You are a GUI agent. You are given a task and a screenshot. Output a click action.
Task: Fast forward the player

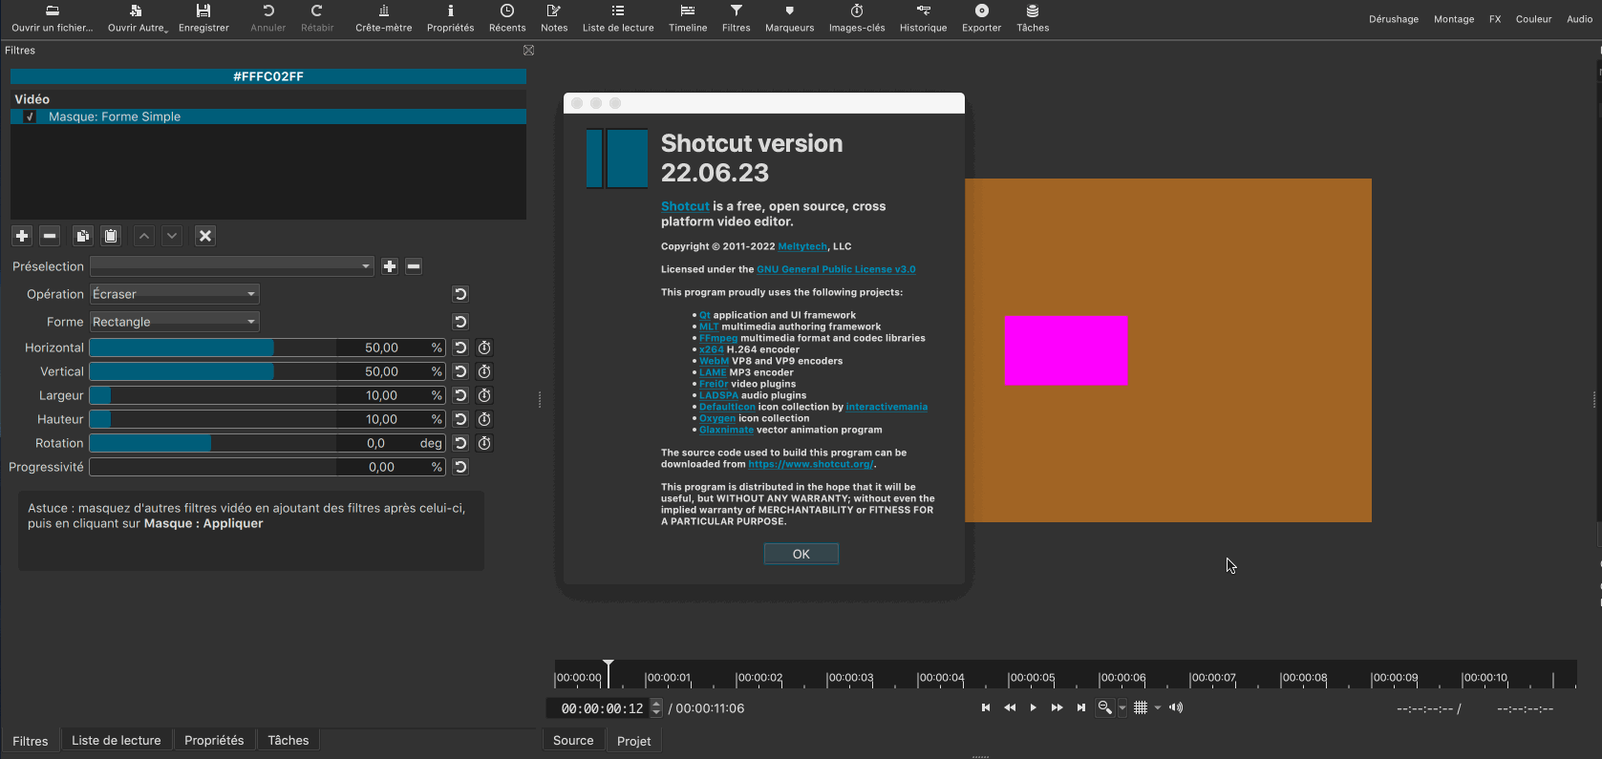click(x=1057, y=707)
